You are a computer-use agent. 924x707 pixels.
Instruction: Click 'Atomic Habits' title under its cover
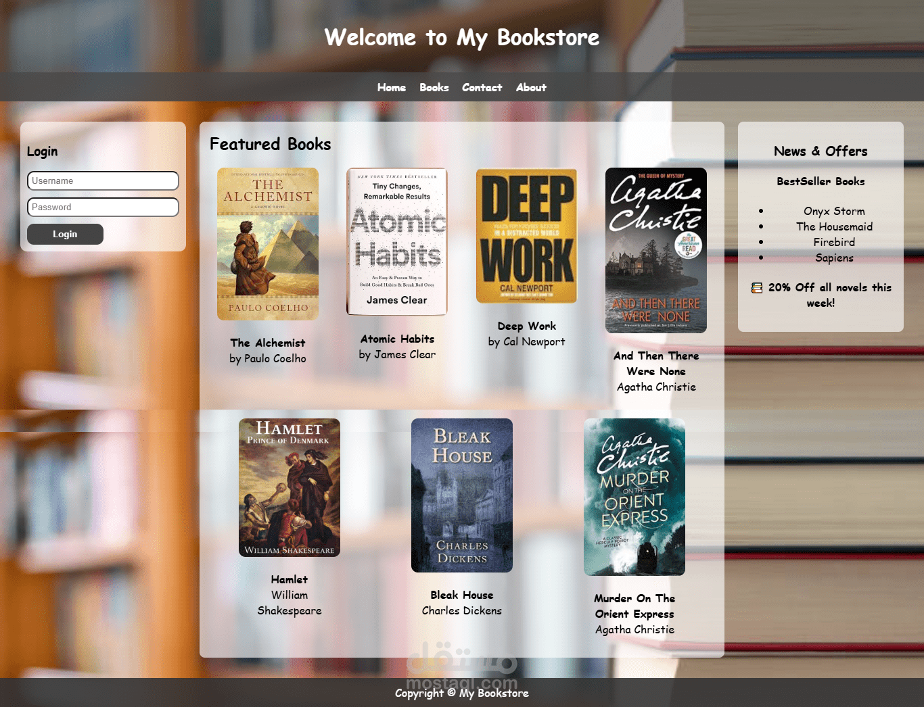pos(397,339)
